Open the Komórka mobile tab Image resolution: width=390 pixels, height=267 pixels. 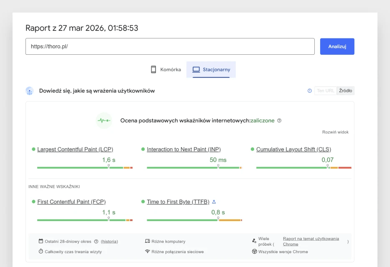pyautogui.click(x=166, y=69)
